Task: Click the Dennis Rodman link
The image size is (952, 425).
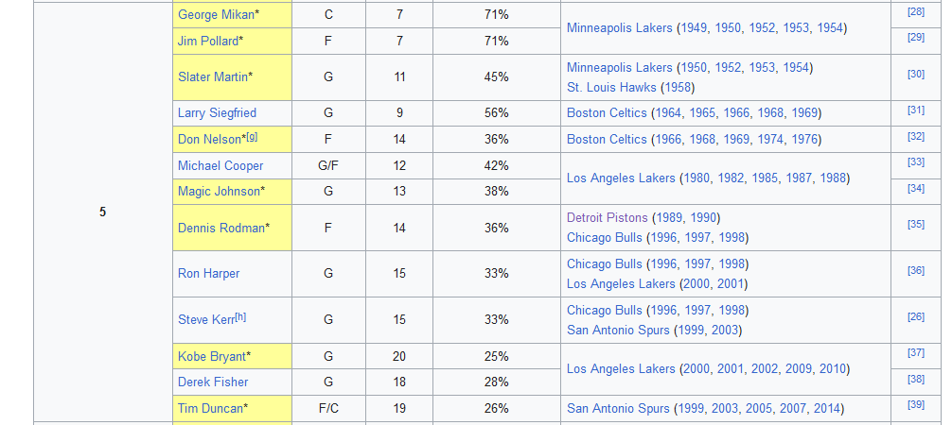Action: [x=220, y=229]
